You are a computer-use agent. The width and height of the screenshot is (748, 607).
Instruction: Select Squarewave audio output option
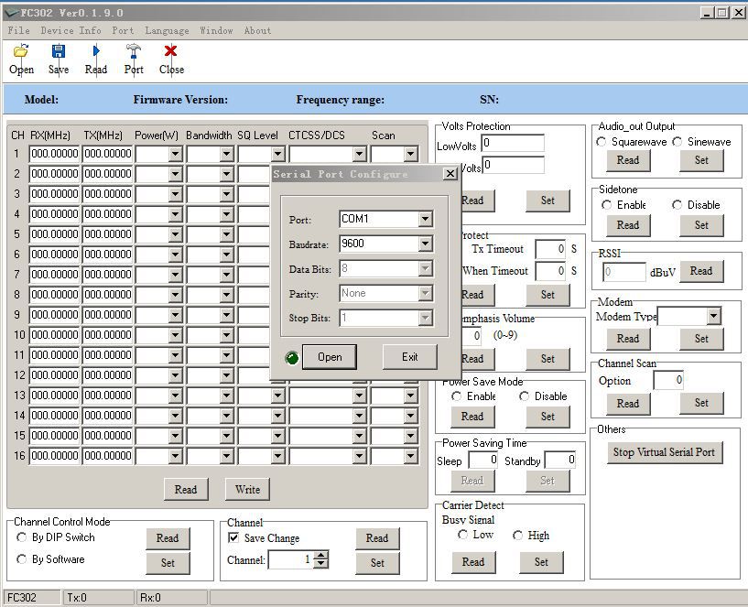(x=602, y=142)
